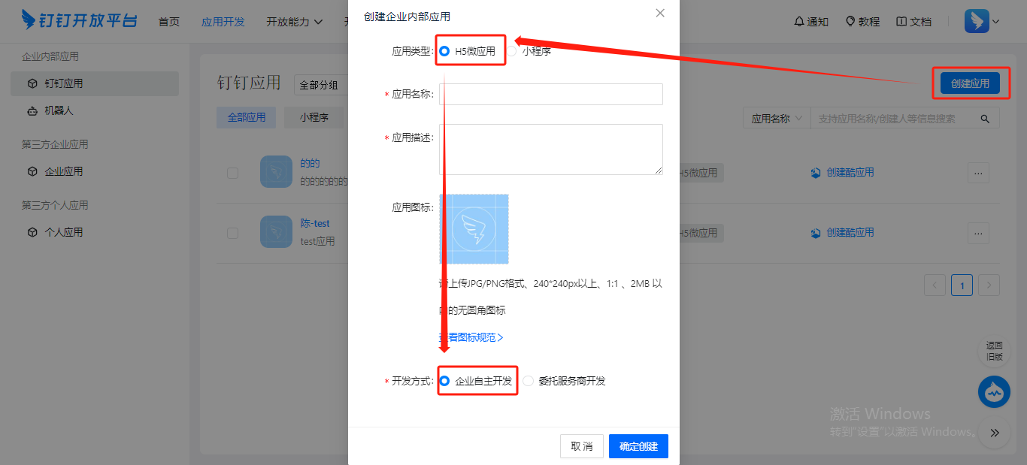Click the app icon of 陈-test

(x=276, y=232)
